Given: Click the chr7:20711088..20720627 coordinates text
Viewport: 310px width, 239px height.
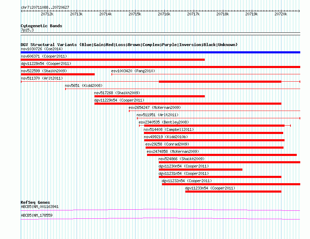Looking at the screenshot, I should point(45,8).
